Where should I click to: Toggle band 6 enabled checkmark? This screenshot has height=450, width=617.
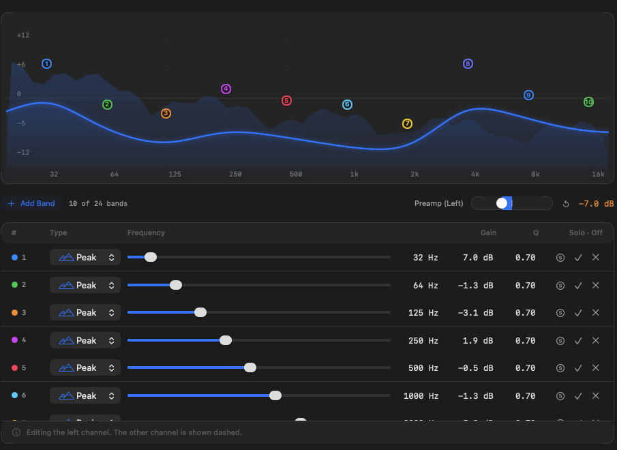click(x=578, y=395)
